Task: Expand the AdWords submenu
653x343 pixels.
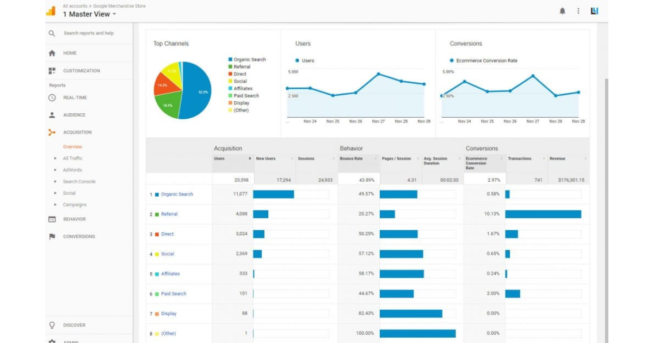Action: point(56,170)
